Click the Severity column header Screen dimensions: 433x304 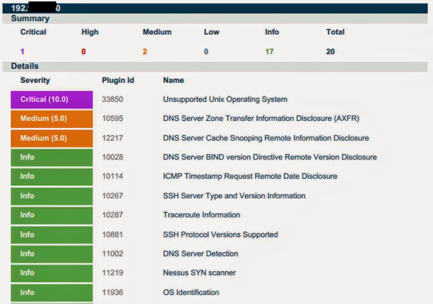(x=35, y=80)
